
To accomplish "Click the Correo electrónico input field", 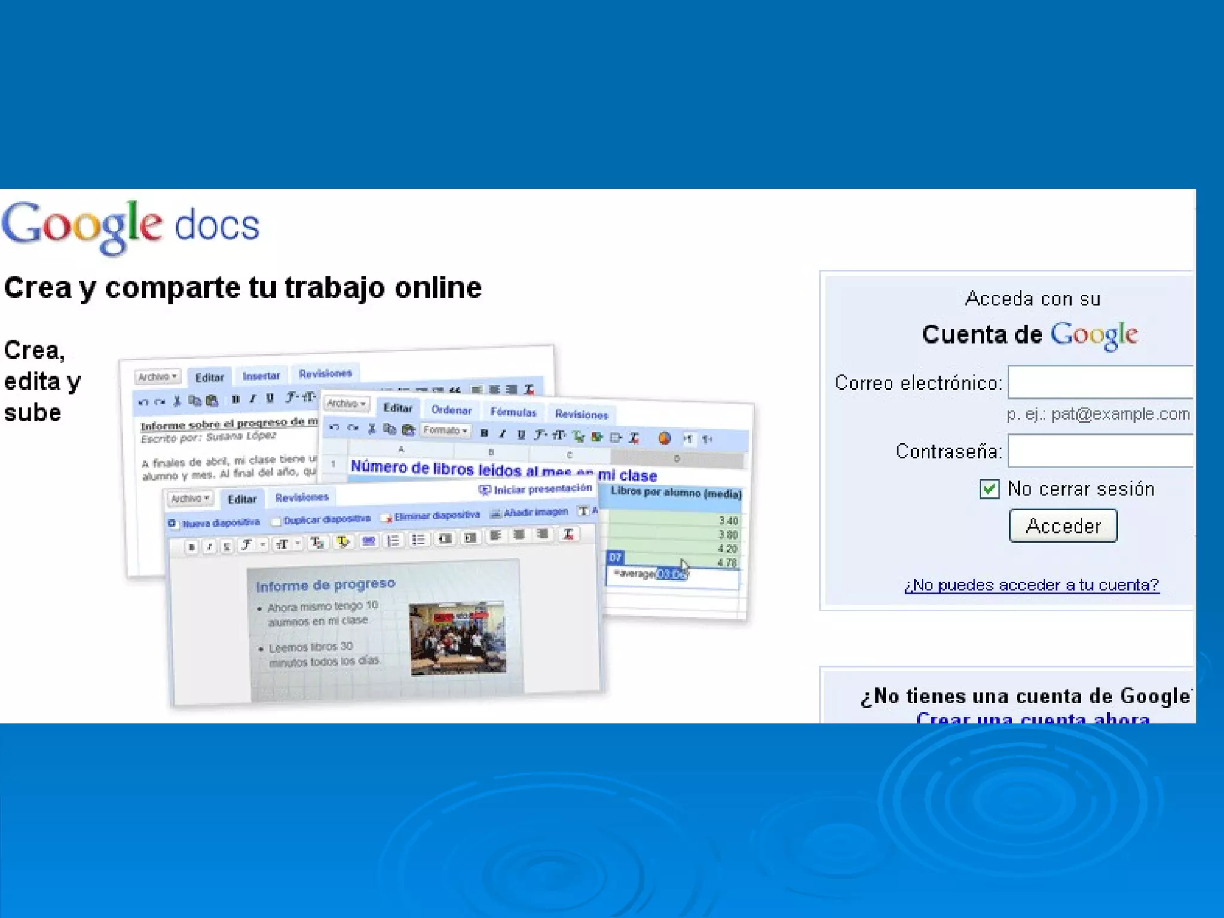I will click(1100, 382).
